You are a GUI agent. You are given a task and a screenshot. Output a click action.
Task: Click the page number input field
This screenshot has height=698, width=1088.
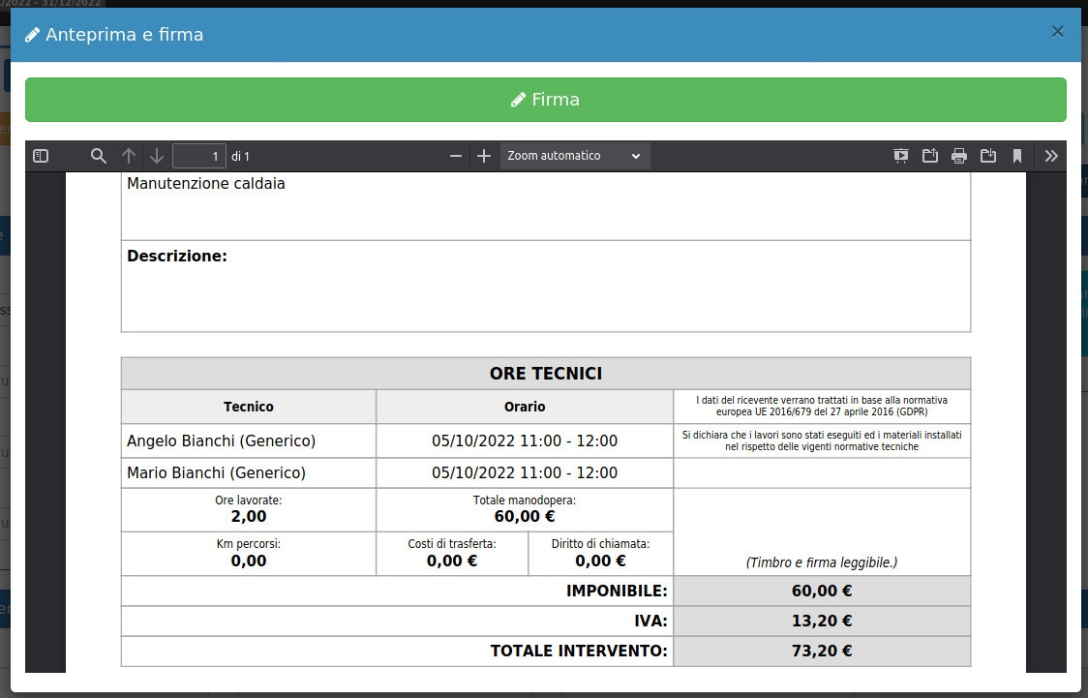coord(199,156)
